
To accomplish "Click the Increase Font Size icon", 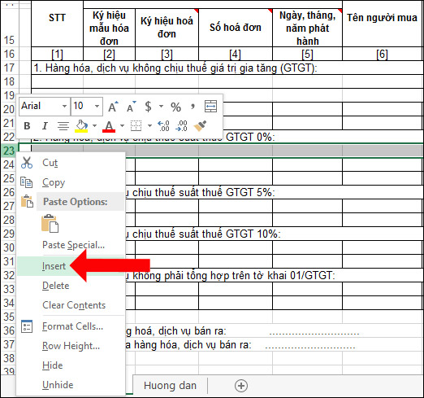I will coord(113,107).
